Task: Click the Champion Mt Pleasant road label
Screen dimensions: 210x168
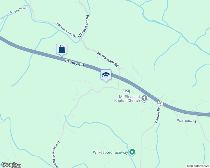Action: (56, 154)
